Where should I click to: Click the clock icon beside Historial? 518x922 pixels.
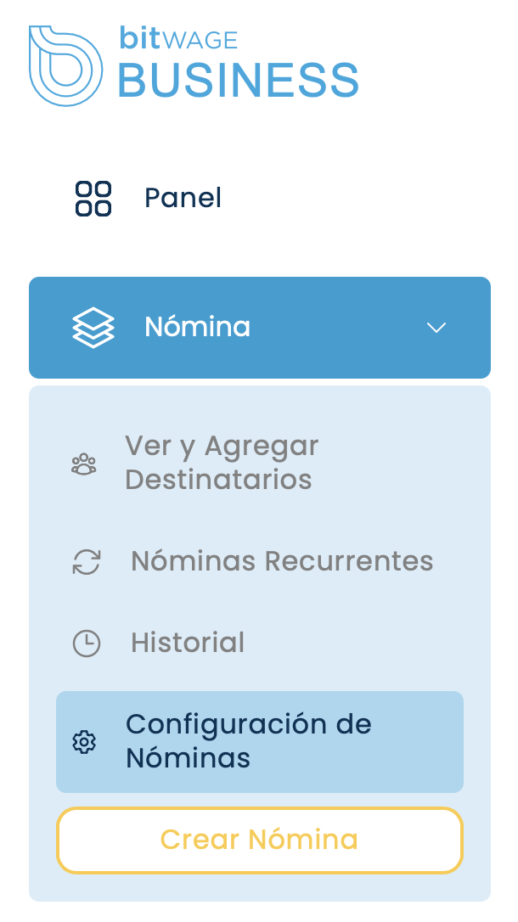(x=87, y=644)
